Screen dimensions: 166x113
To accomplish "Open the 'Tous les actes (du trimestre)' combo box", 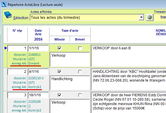I will coord(87,17).
